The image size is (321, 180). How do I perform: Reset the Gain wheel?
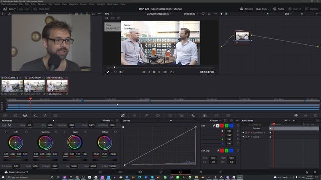[x=86, y=132]
